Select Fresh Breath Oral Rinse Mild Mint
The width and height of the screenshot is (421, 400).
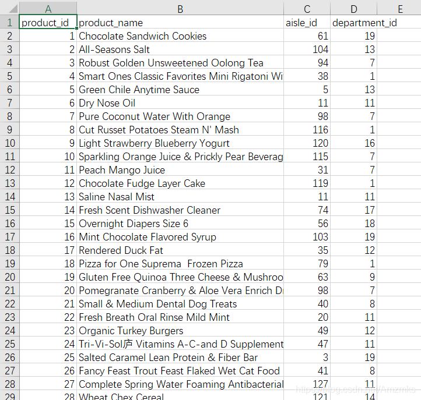point(180,317)
